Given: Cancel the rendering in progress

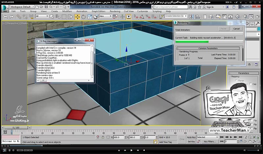Looking at the screenshot, I should tap(236, 29).
